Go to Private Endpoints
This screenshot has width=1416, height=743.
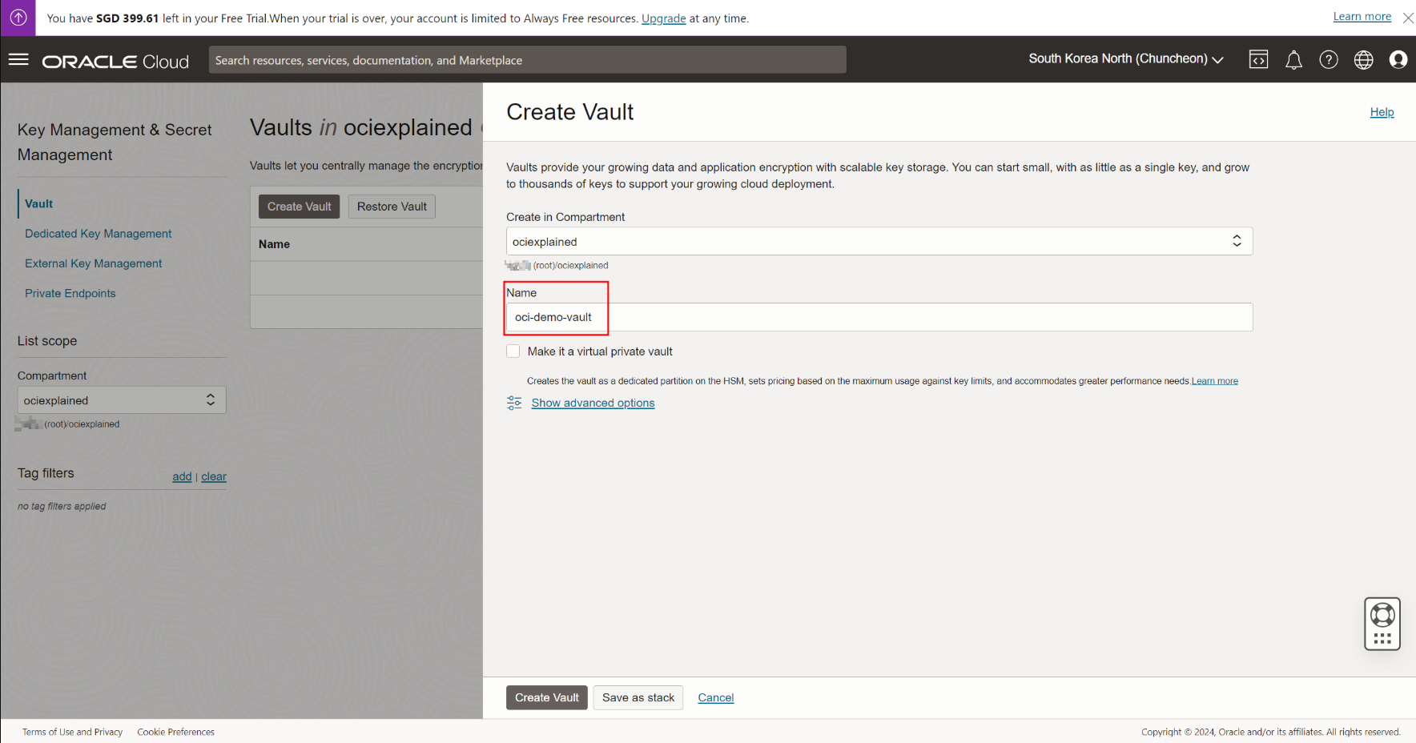70,293
